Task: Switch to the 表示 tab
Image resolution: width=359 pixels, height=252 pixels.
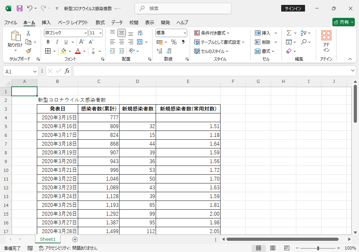Action: [149, 22]
